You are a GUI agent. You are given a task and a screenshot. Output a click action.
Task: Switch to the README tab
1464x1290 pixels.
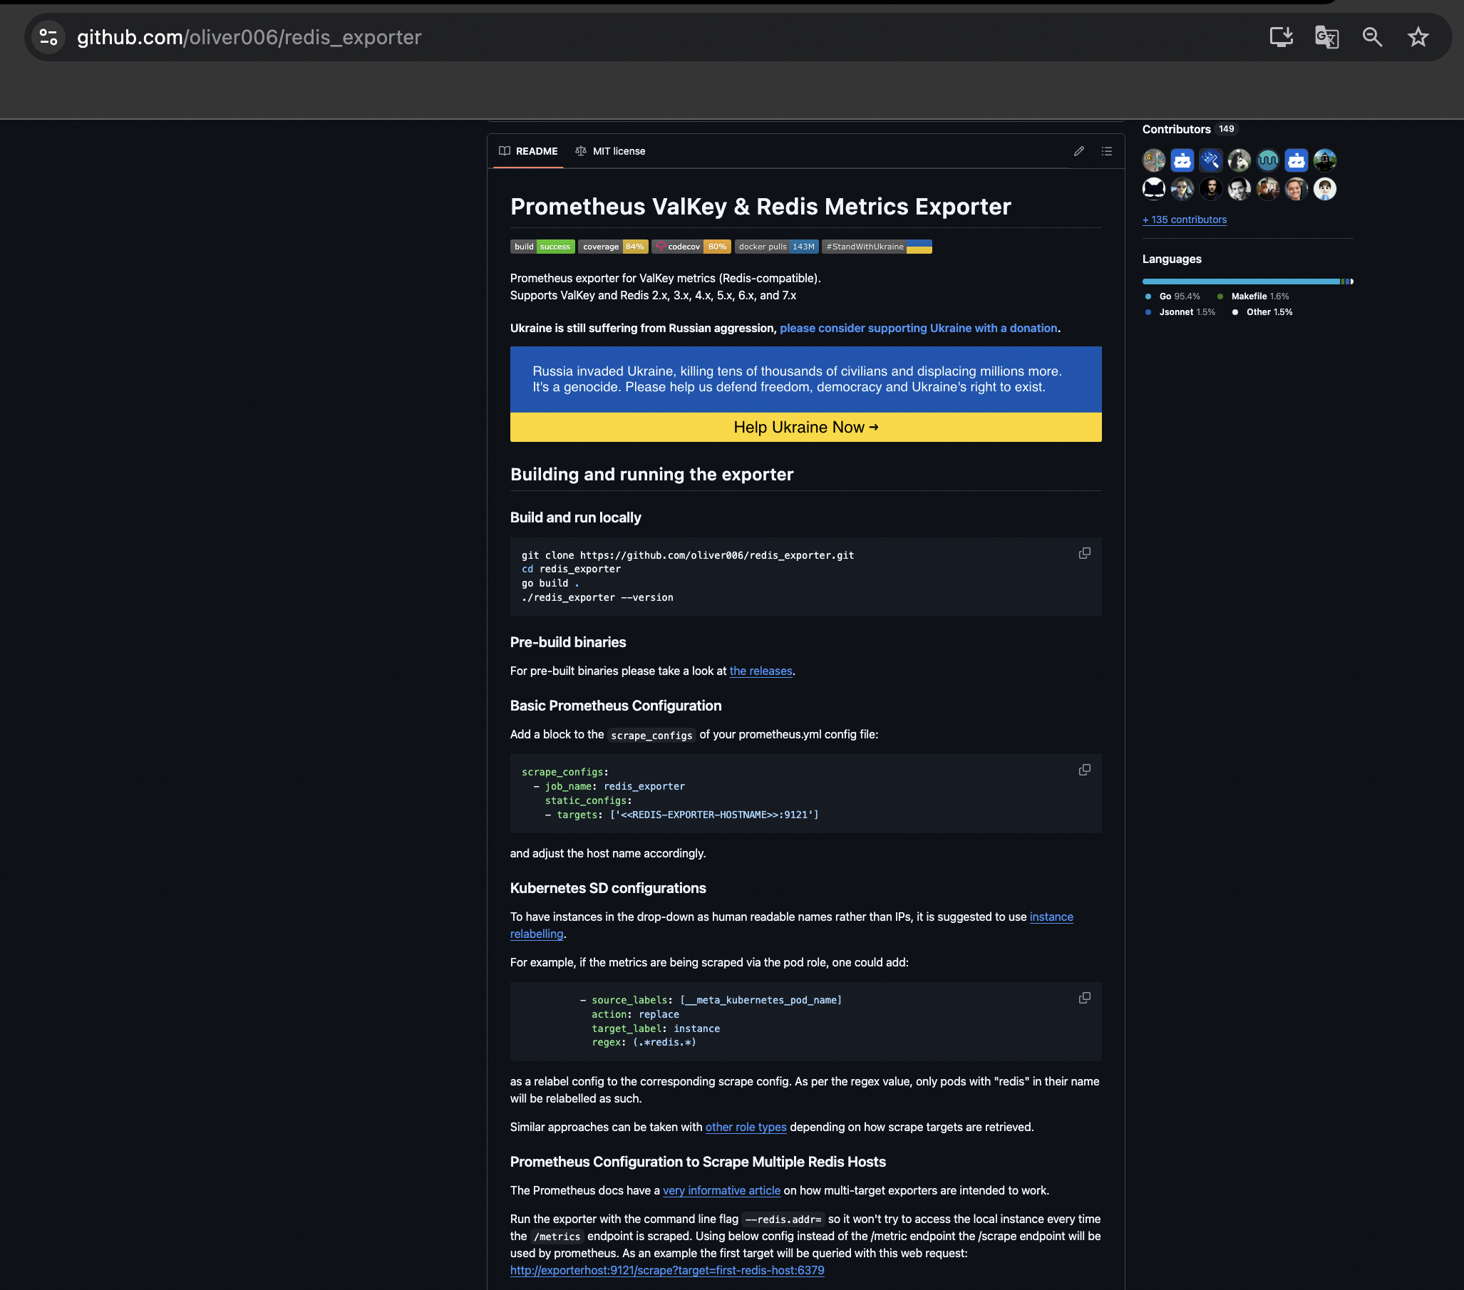click(529, 151)
